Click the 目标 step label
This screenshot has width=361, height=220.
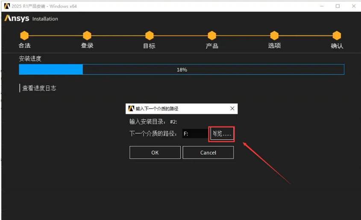point(149,46)
